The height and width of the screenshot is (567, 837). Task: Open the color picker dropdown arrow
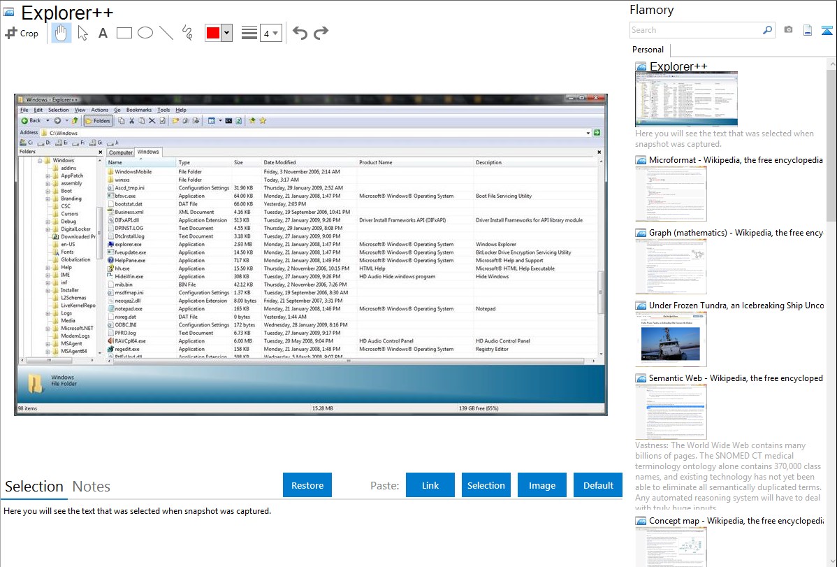pos(226,33)
